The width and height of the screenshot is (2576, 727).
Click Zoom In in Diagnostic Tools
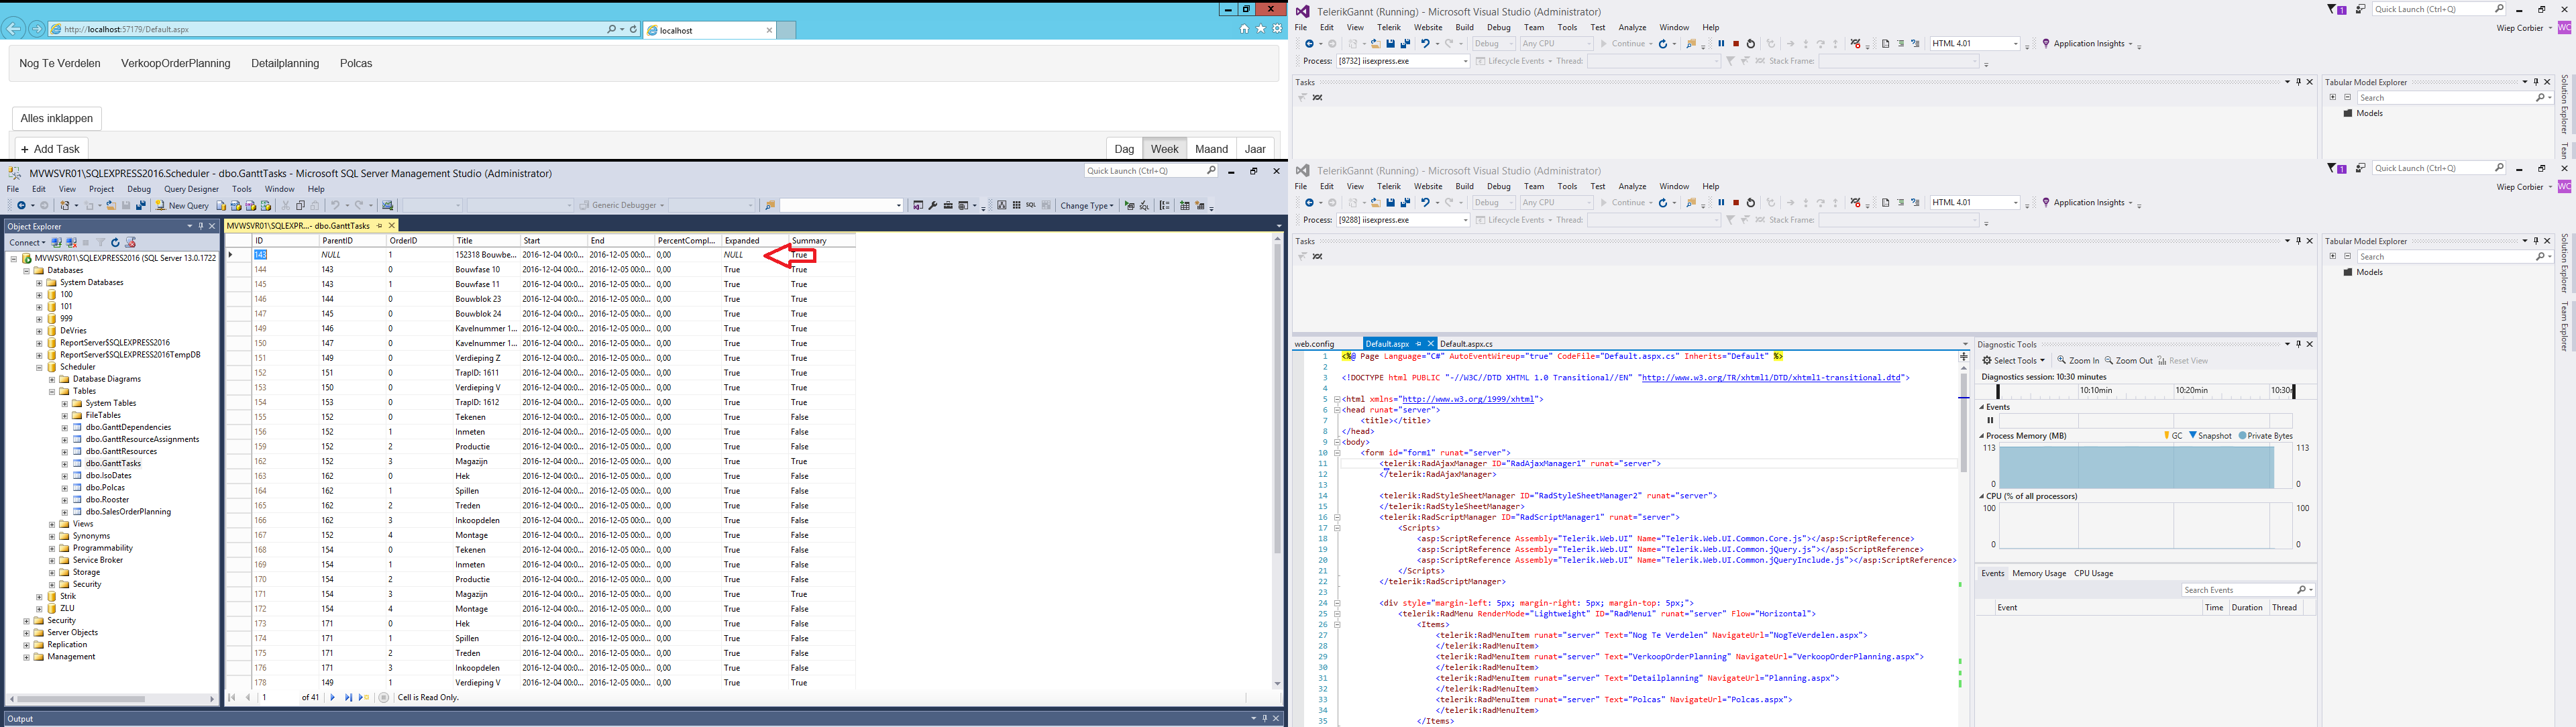[2078, 361]
